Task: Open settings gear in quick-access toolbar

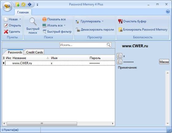Action: (x=23, y=5)
